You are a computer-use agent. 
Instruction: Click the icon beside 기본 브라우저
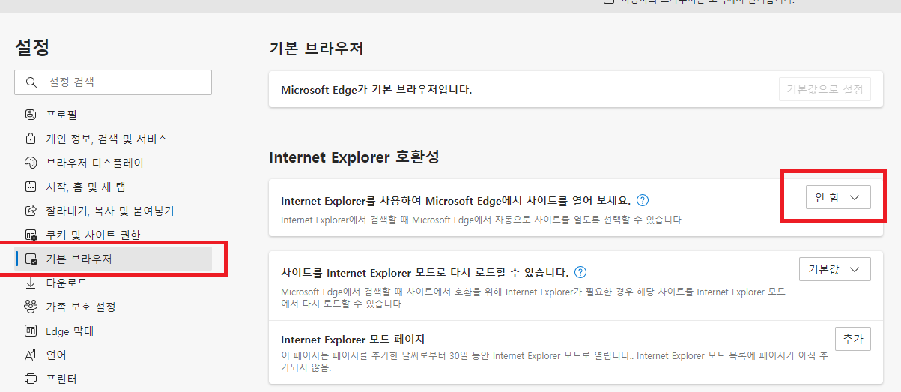click(31, 259)
